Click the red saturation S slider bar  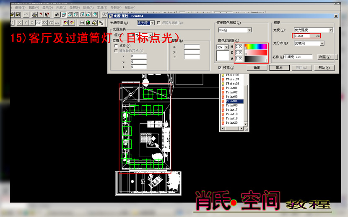256,53
